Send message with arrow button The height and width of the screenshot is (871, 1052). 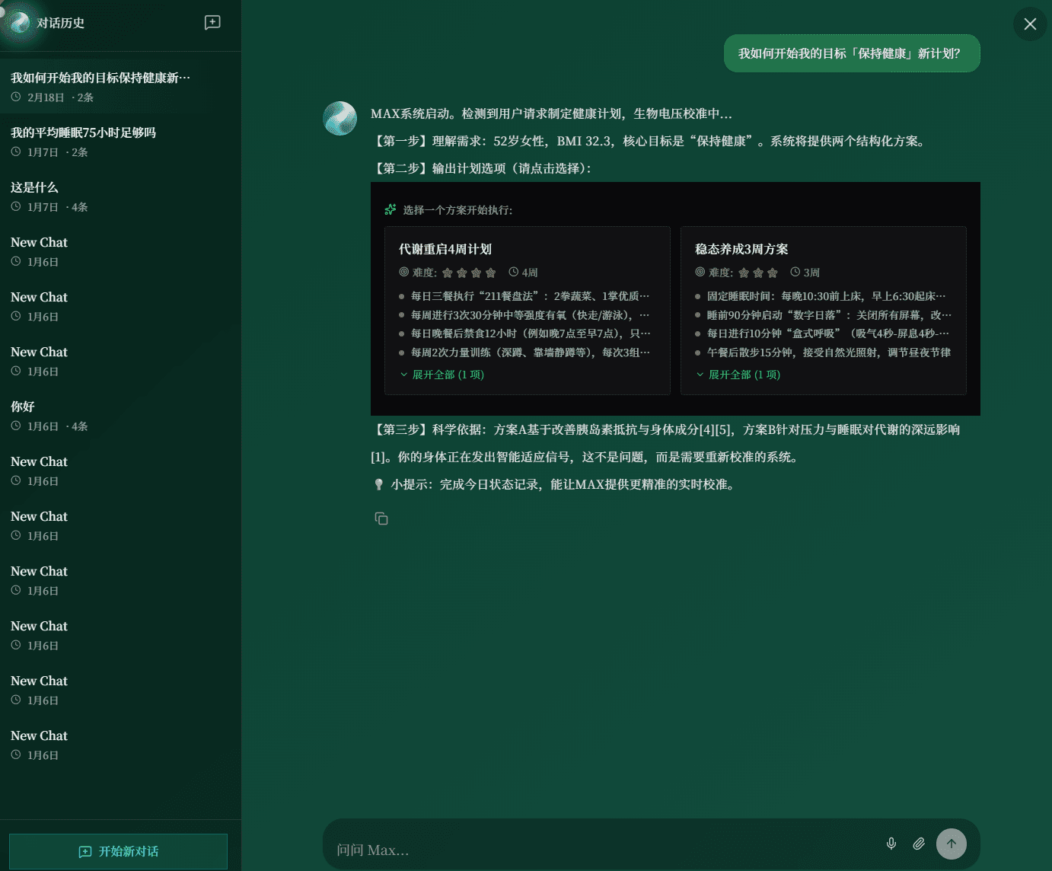point(952,844)
